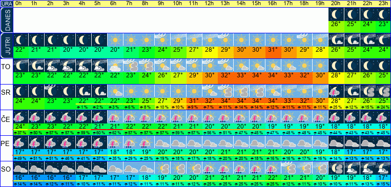Click the JUTRI 16h sun icon
The height and width of the screenshot is (187, 391).
(273, 40)
